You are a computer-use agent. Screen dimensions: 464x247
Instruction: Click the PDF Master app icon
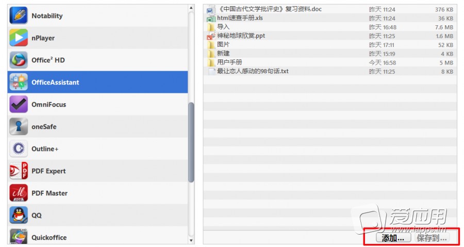click(x=19, y=193)
